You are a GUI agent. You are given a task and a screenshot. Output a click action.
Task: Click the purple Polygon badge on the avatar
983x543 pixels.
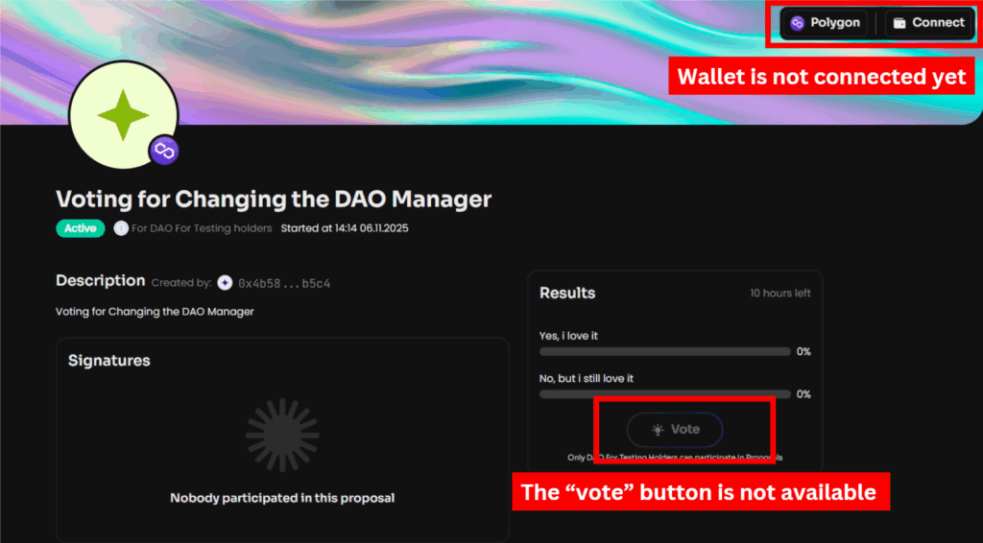tap(163, 150)
